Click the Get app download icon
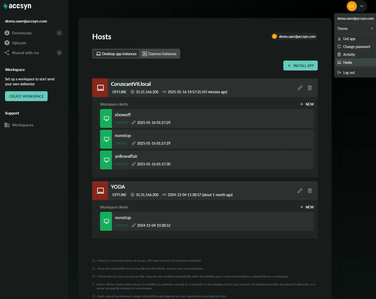 coord(339,39)
